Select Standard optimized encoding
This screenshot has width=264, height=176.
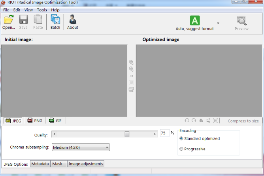(182, 138)
